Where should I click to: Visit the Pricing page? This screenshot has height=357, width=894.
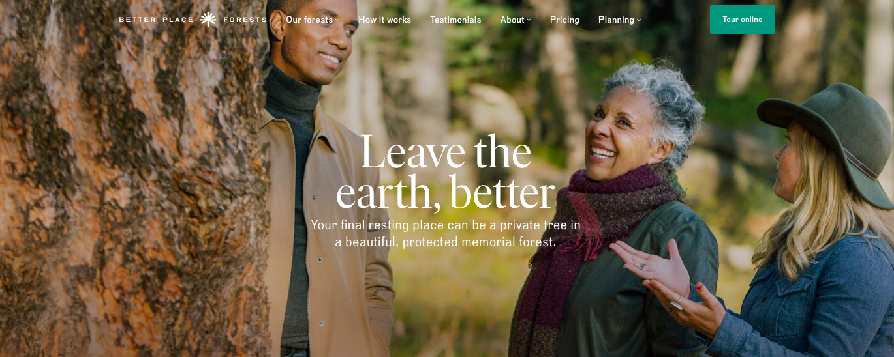(x=564, y=20)
